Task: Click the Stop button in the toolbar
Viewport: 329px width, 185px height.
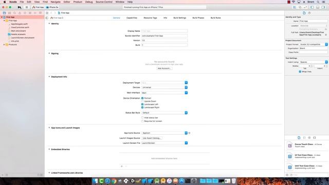Action: click(27, 7)
